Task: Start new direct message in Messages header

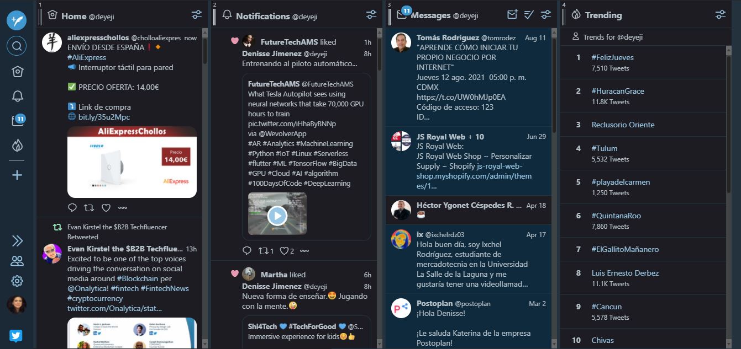Action: tap(512, 15)
